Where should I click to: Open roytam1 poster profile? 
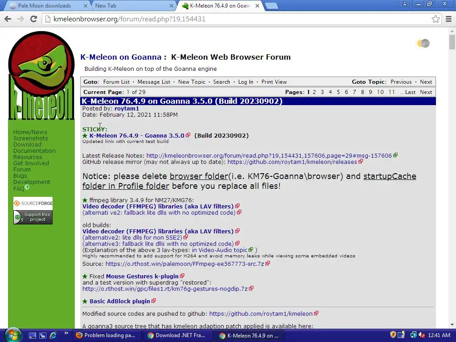127,109
